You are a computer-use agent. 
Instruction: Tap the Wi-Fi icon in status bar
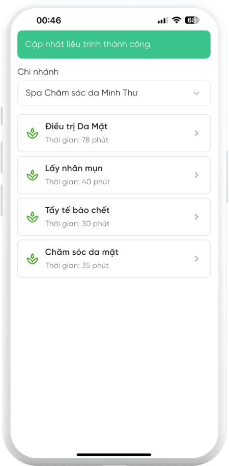tap(177, 20)
